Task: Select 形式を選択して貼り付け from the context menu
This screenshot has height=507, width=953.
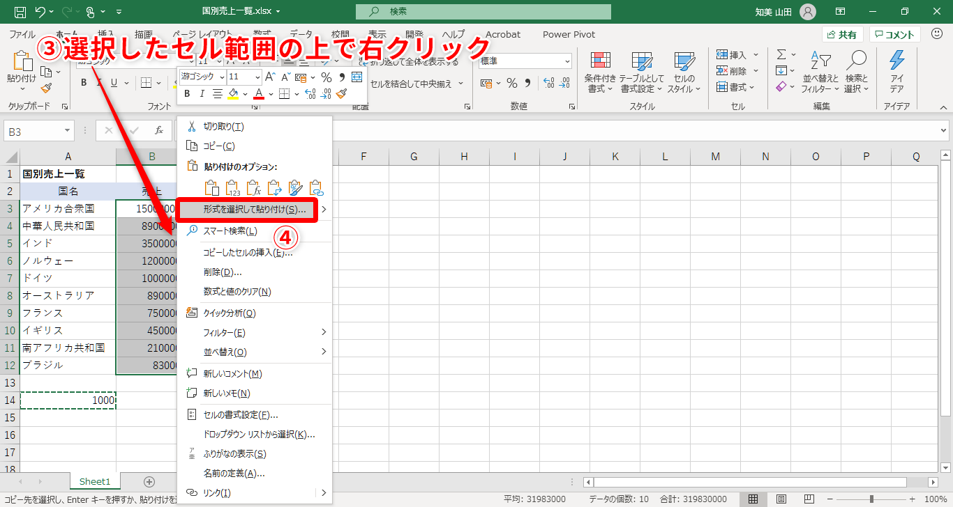Action: [255, 209]
